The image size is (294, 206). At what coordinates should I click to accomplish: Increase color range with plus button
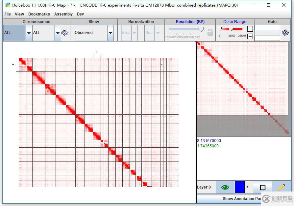[x=250, y=29]
